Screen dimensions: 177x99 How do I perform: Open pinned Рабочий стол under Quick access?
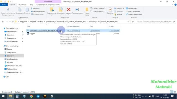[x=12, y=32]
